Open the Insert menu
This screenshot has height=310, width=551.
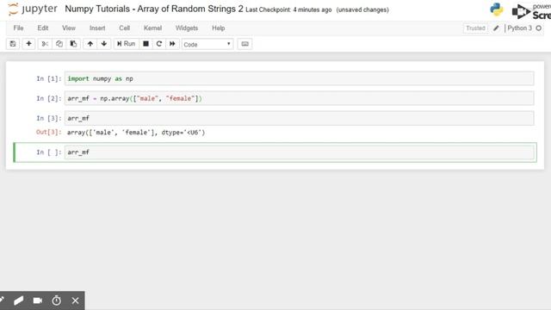coord(97,28)
